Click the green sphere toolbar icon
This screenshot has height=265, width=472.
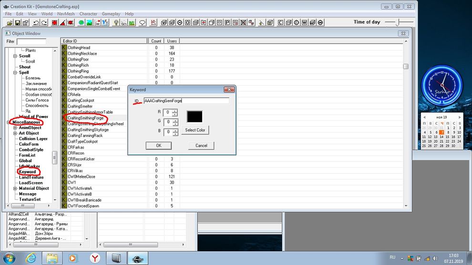81,22
